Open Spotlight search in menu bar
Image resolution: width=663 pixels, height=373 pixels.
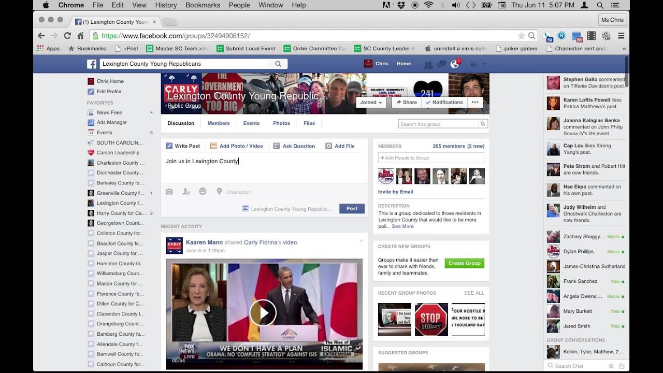point(600,5)
